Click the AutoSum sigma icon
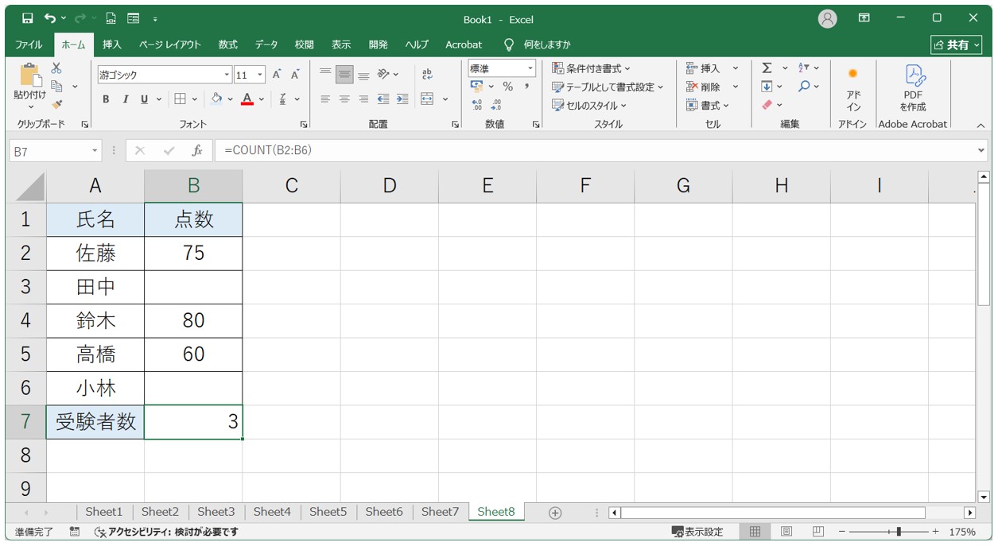This screenshot has height=546, width=998. pos(767,68)
